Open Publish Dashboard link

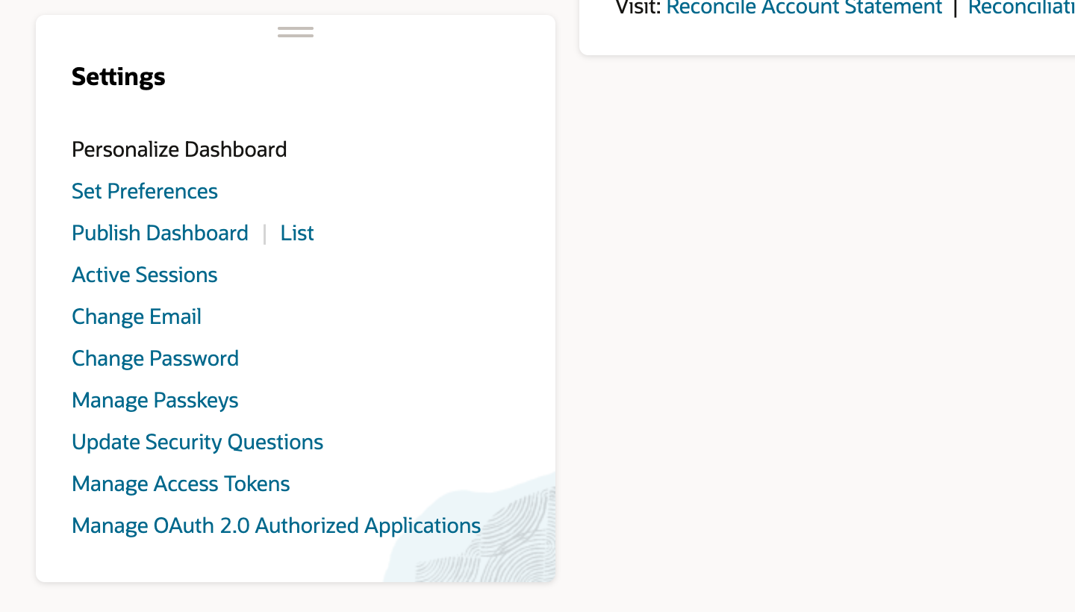160,233
